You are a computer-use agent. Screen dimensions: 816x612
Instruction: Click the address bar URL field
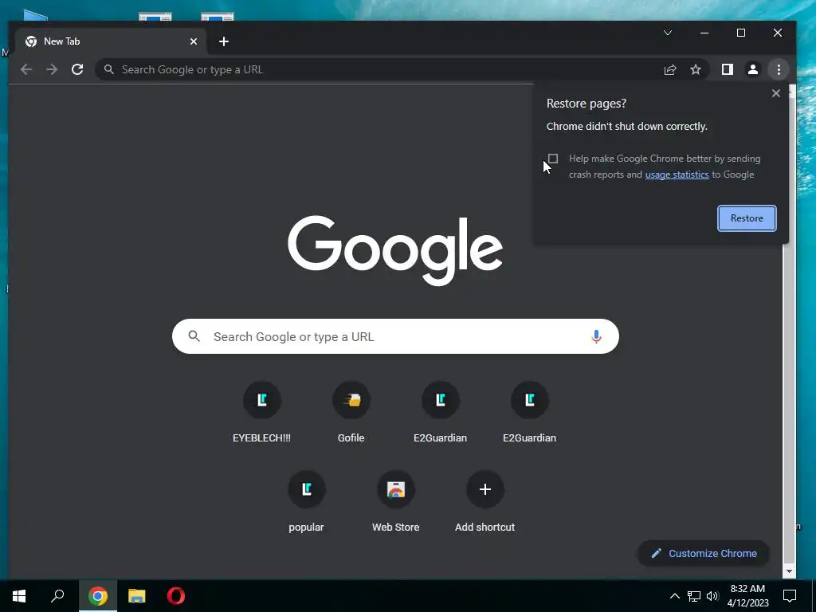point(385,70)
